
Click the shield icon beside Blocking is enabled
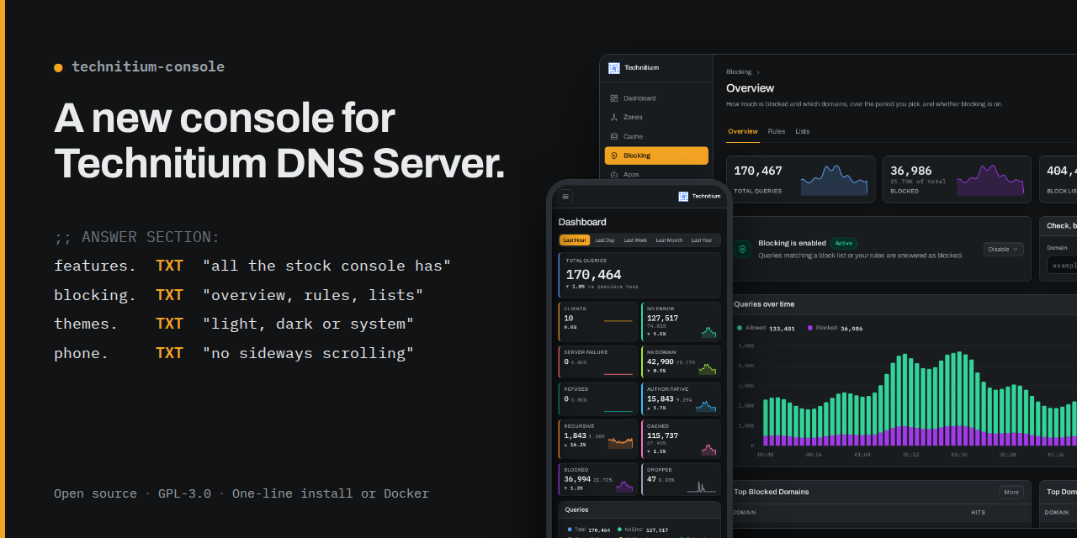742,249
